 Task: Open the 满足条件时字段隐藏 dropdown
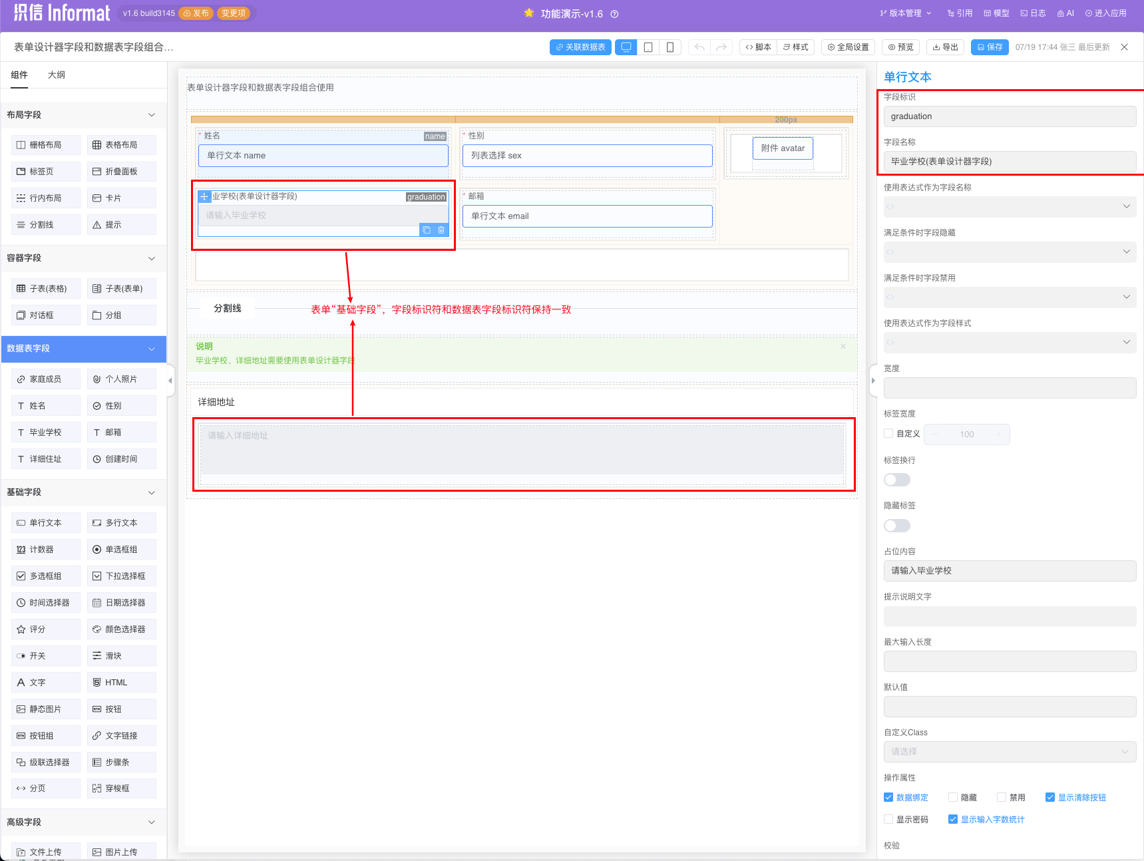point(1010,252)
